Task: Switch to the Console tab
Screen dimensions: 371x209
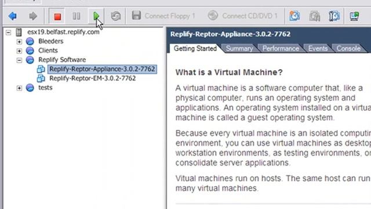Action: (348, 49)
